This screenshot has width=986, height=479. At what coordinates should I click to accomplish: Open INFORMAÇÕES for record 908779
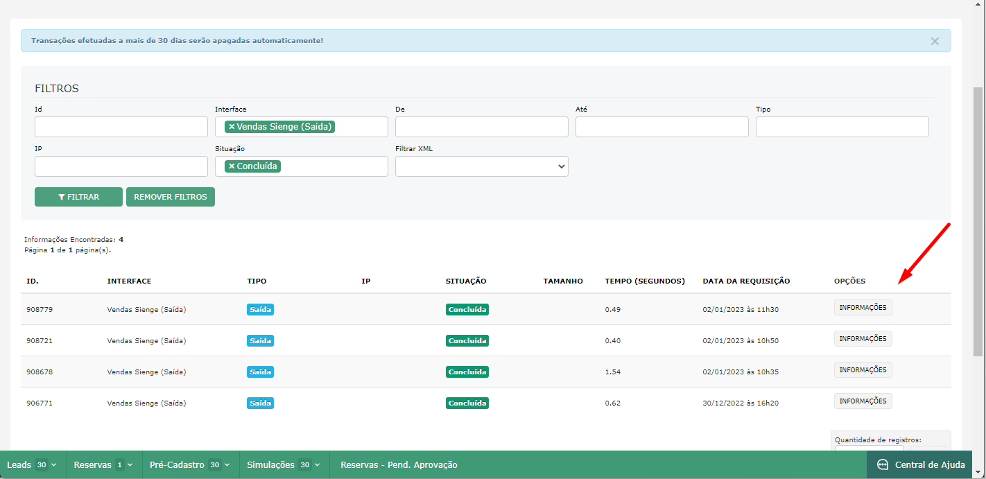863,308
